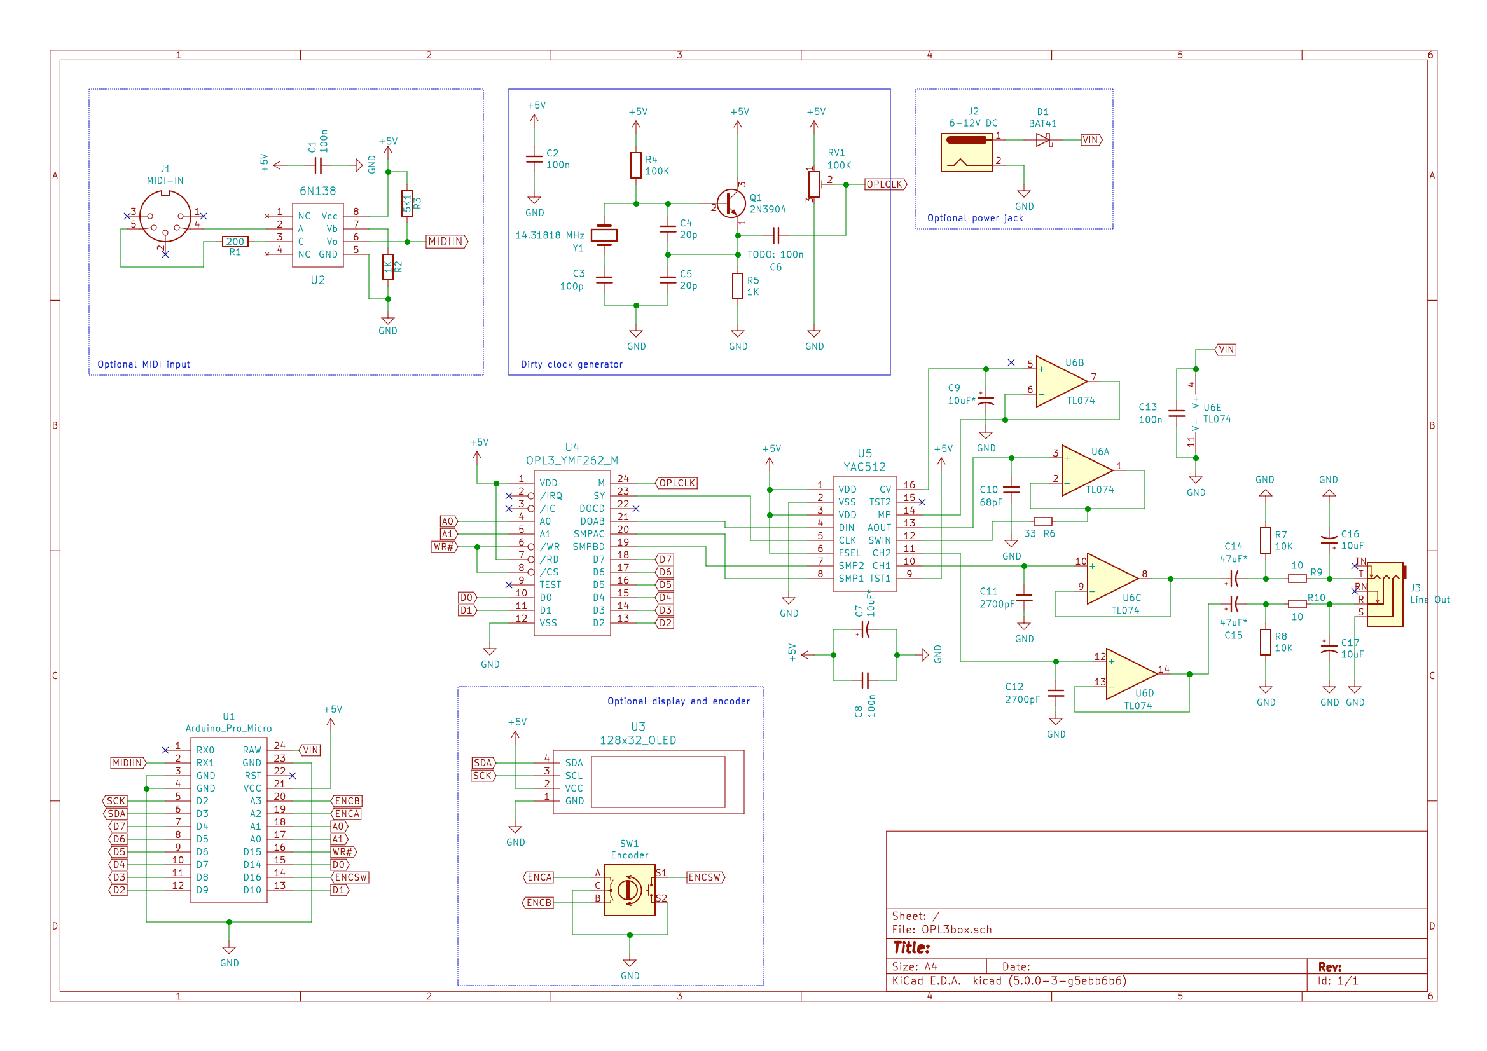Select the OPL3_YMF262_M value text
This screenshot has width=1487, height=1051.
572,460
